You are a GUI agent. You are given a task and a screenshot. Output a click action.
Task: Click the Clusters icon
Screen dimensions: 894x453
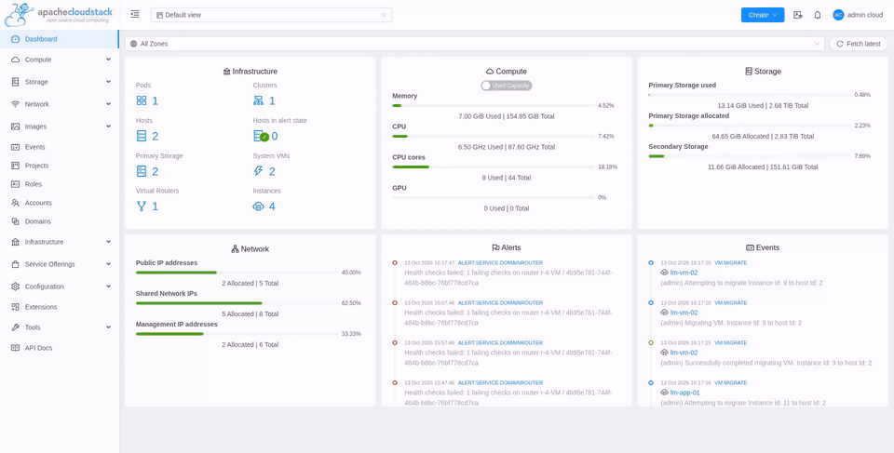(x=258, y=100)
